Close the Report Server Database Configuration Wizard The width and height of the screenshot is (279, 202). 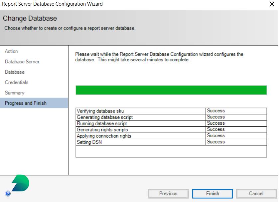272,4
